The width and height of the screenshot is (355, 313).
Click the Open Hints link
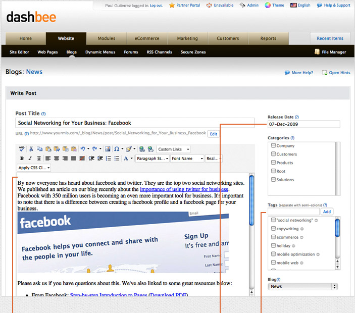tap(336, 72)
